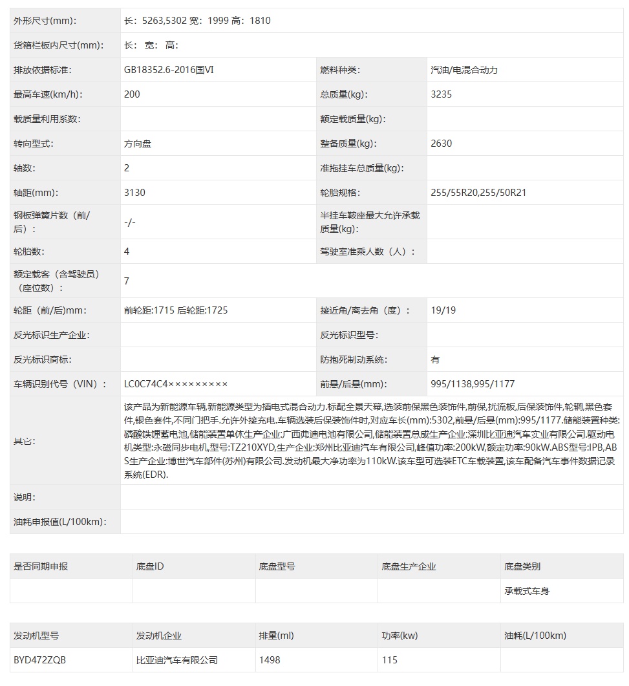Select the curb weight value 2630
Screen dimensions: 629x686
(442, 143)
